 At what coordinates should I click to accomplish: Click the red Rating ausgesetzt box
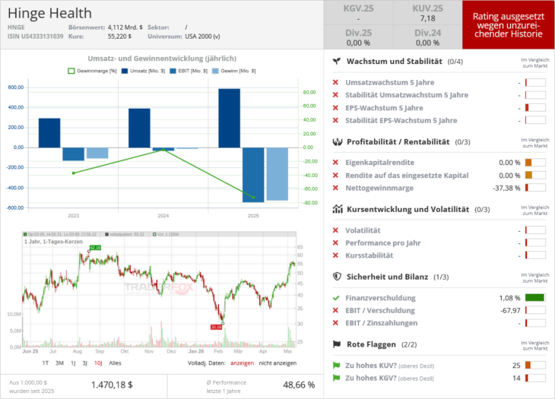(x=509, y=25)
